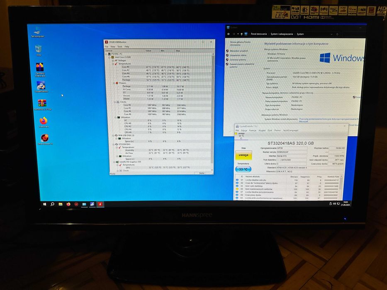This screenshot has width=387, height=290.
Task: Collapse the PSHINC-PC root node in HWMonitor
Action: [106, 54]
